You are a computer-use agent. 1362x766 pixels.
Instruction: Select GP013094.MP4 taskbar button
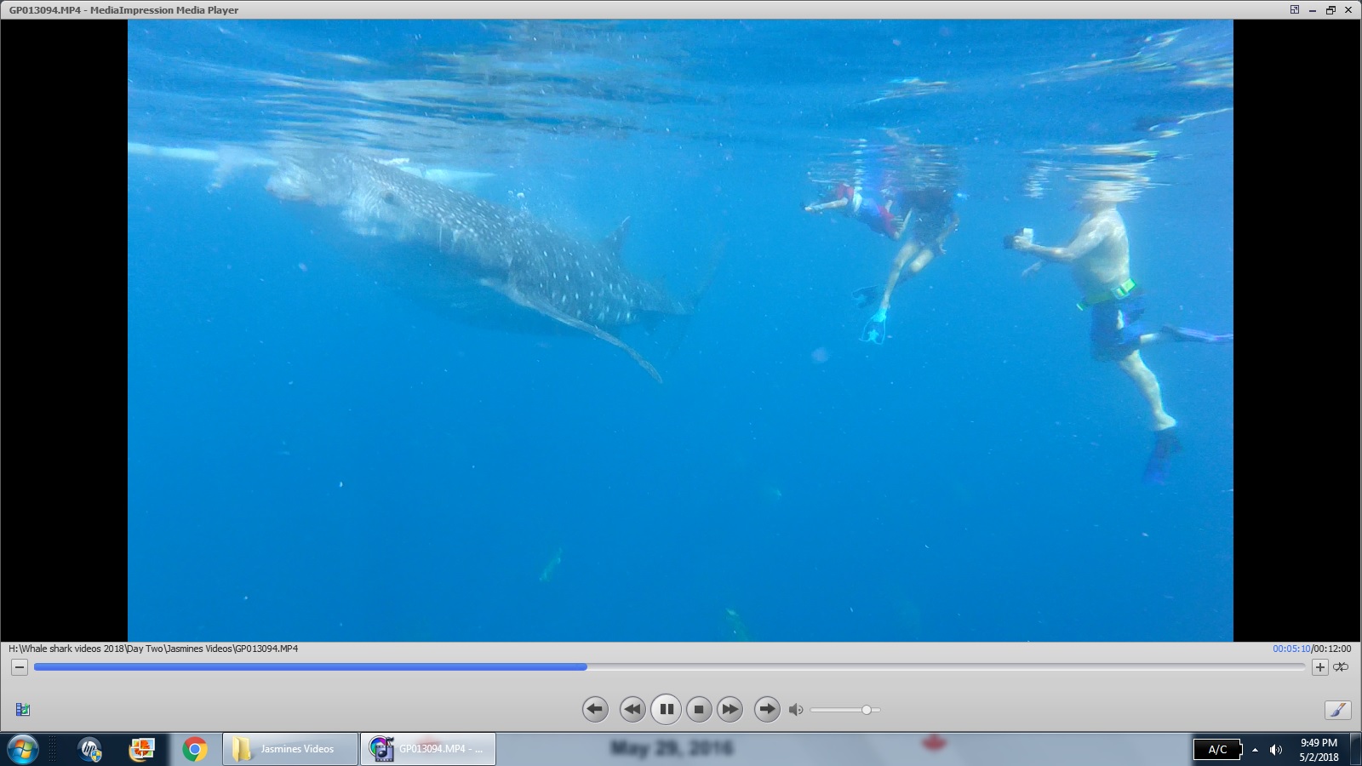point(428,749)
